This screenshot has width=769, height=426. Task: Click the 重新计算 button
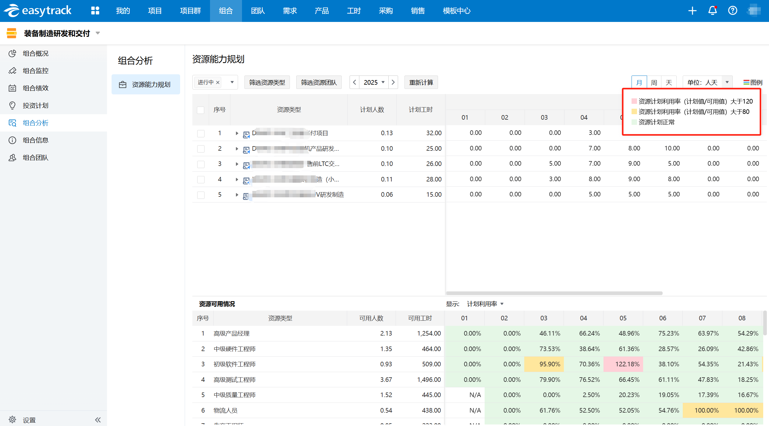pos(421,82)
